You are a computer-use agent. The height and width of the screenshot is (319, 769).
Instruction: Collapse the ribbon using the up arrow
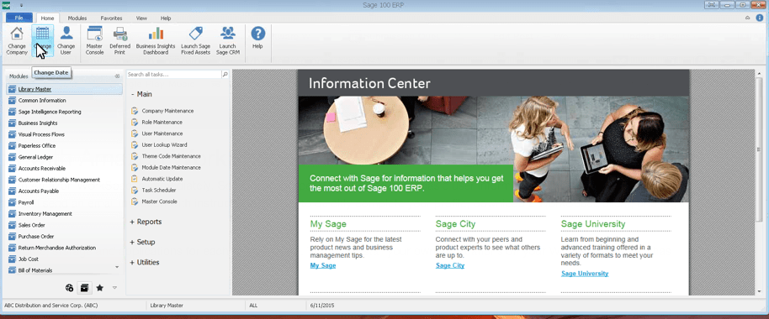click(747, 18)
